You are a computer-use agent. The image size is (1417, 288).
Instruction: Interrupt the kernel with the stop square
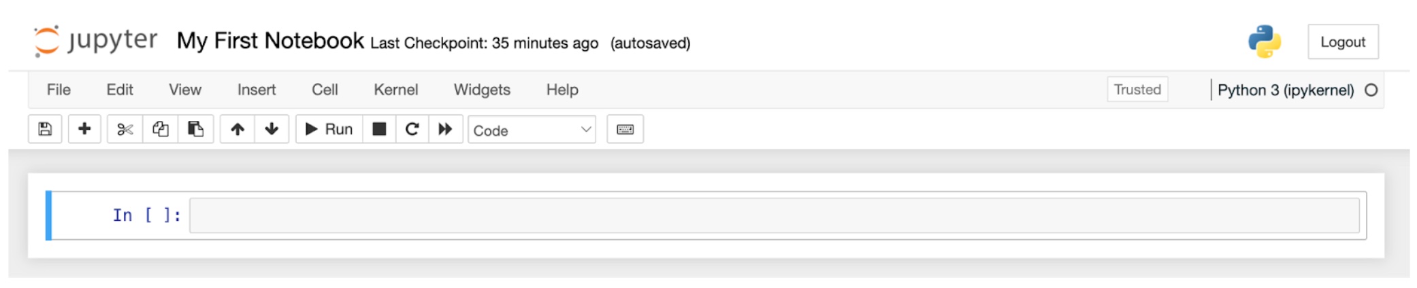click(x=380, y=129)
